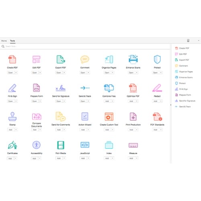Open the dropdown arrow under Stamp
Screen dimensions: 201x201
click(16, 129)
